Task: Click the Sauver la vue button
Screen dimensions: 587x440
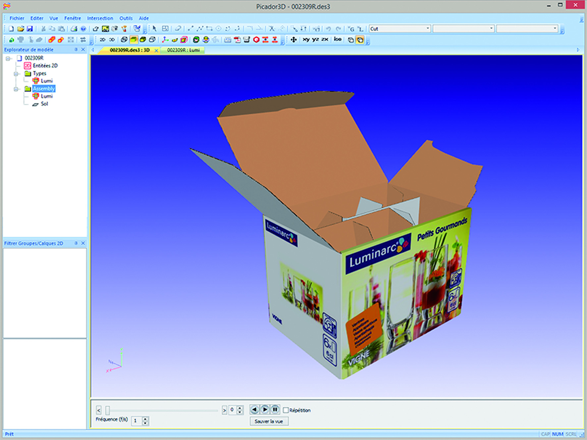Action: point(269,421)
